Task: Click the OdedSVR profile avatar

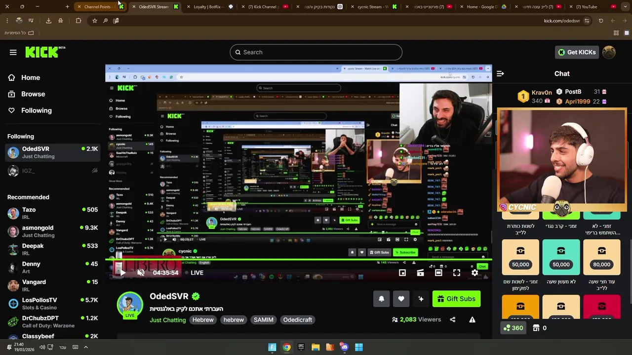Action: [130, 304]
